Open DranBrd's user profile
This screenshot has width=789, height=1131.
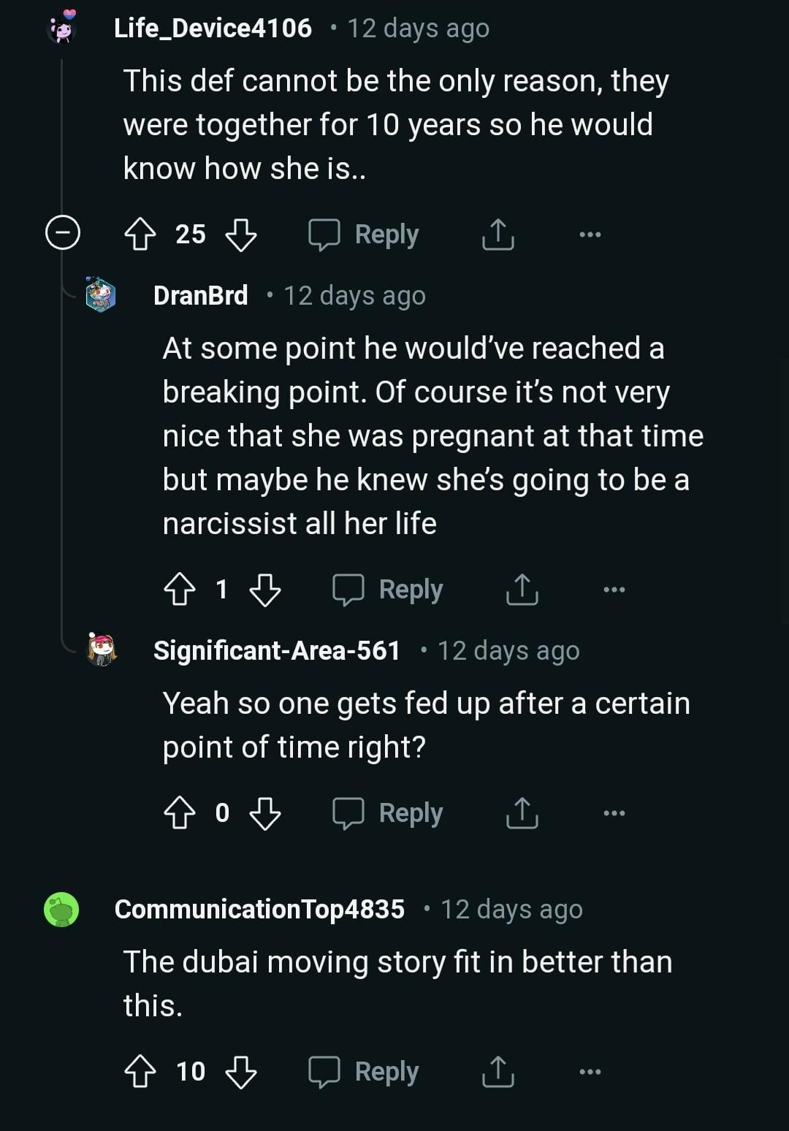tap(200, 296)
